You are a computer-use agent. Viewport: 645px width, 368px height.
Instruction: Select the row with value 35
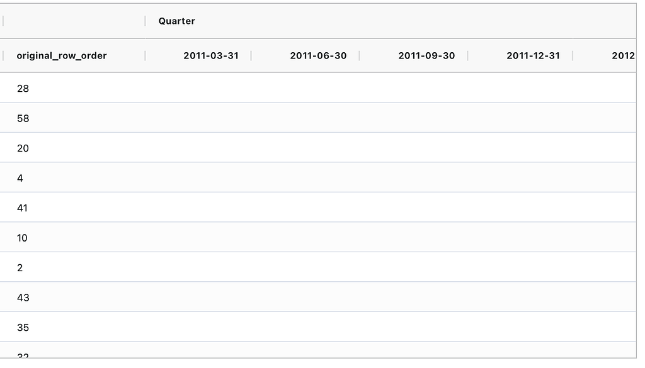pyautogui.click(x=23, y=327)
